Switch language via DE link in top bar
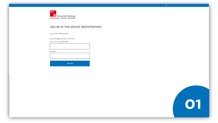 pyautogui.click(x=166, y=5)
